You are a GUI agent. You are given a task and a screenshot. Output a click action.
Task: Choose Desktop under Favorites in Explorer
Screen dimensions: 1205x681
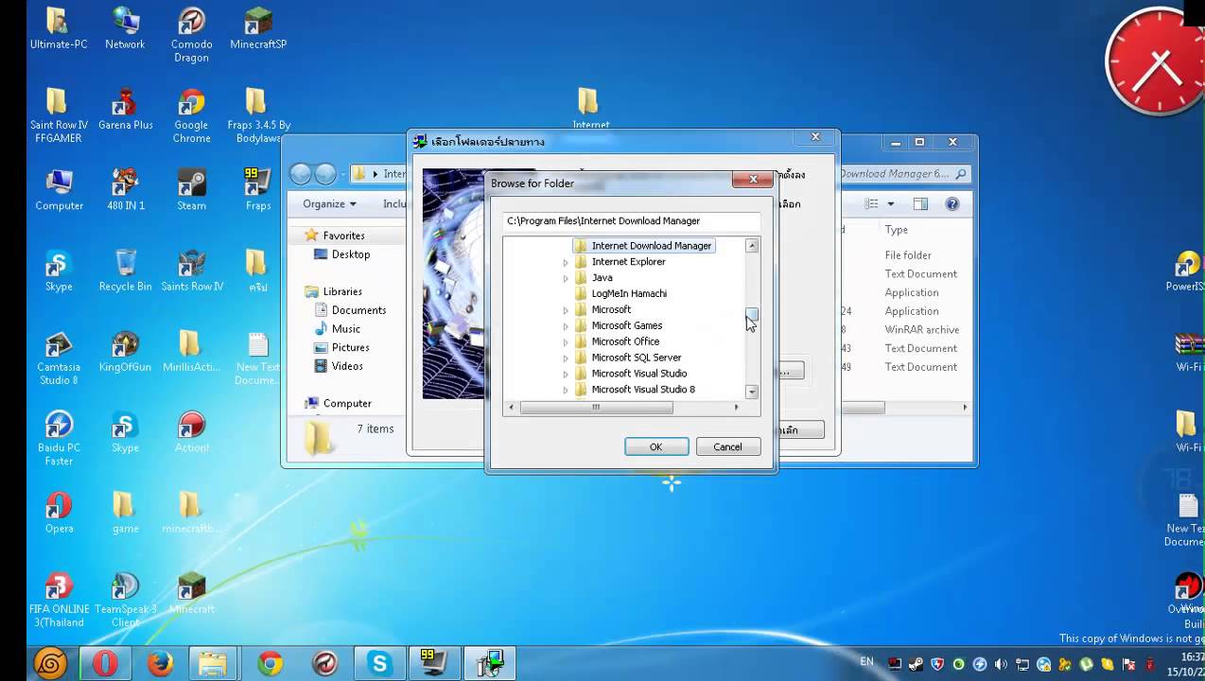(x=350, y=254)
